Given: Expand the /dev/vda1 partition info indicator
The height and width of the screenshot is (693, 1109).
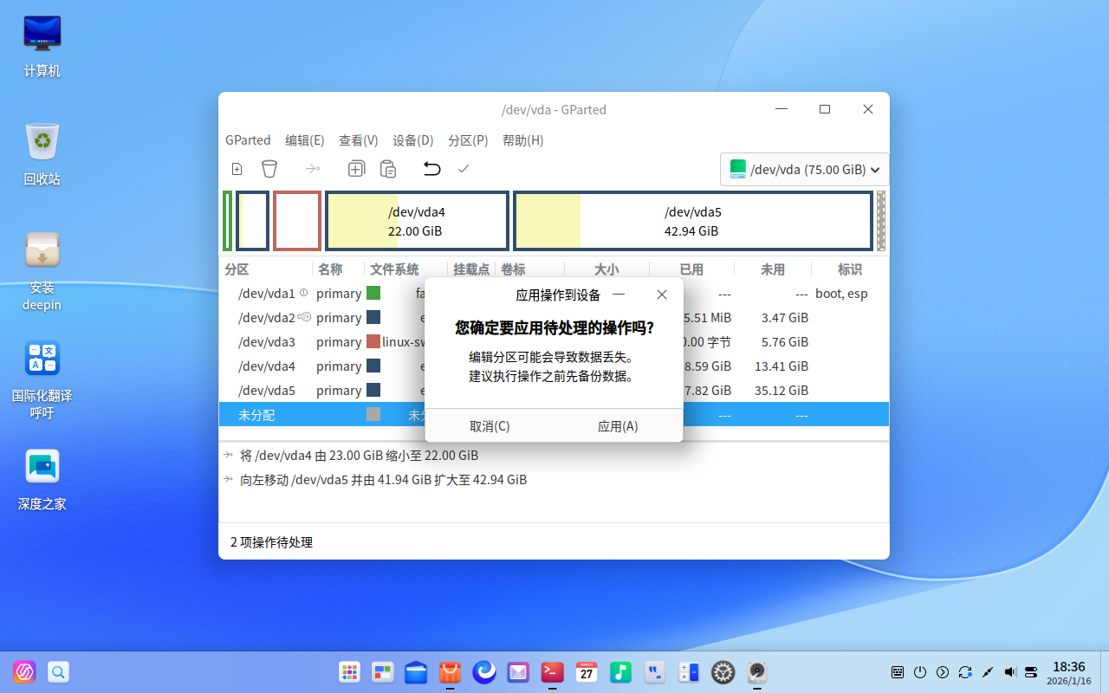Looking at the screenshot, I should (x=302, y=293).
